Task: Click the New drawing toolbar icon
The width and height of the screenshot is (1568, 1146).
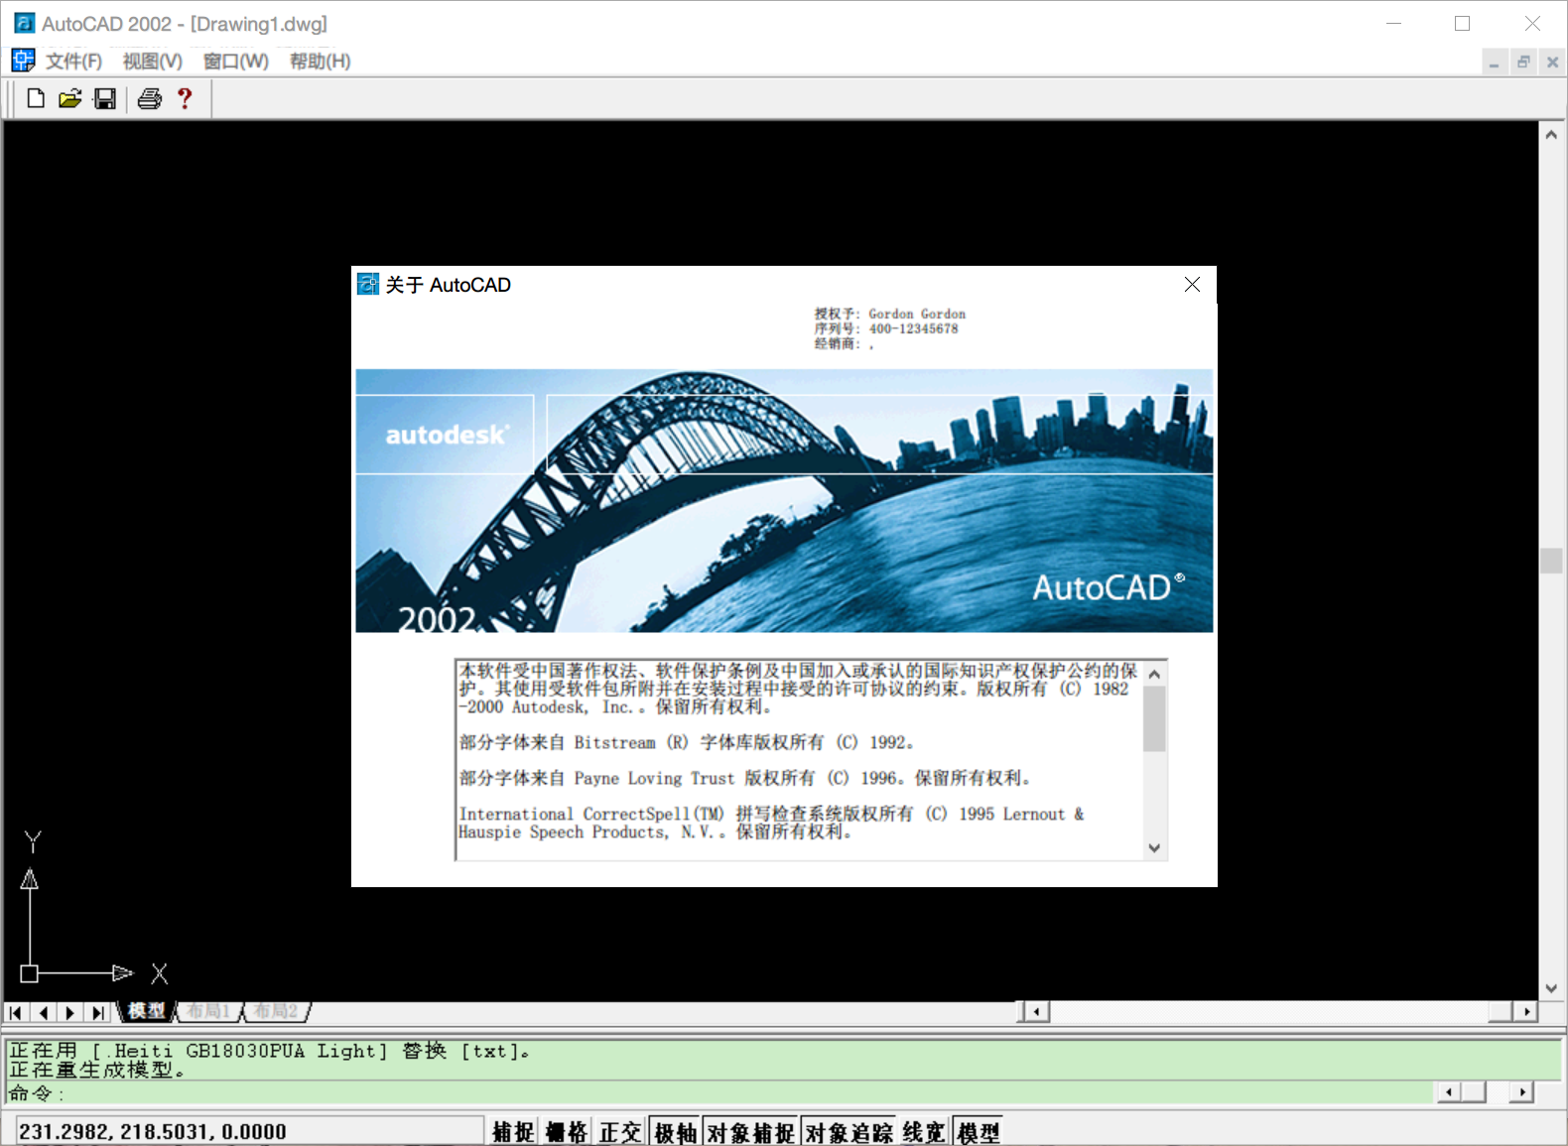Action: click(36, 98)
